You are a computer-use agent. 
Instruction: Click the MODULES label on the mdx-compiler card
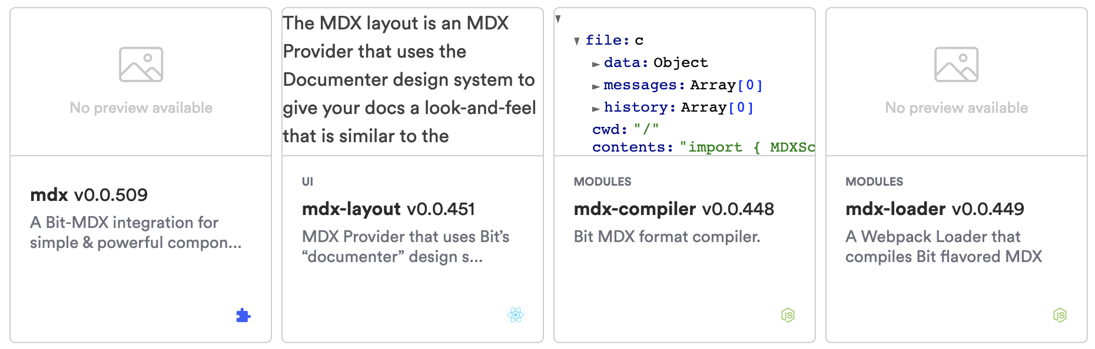(x=602, y=182)
